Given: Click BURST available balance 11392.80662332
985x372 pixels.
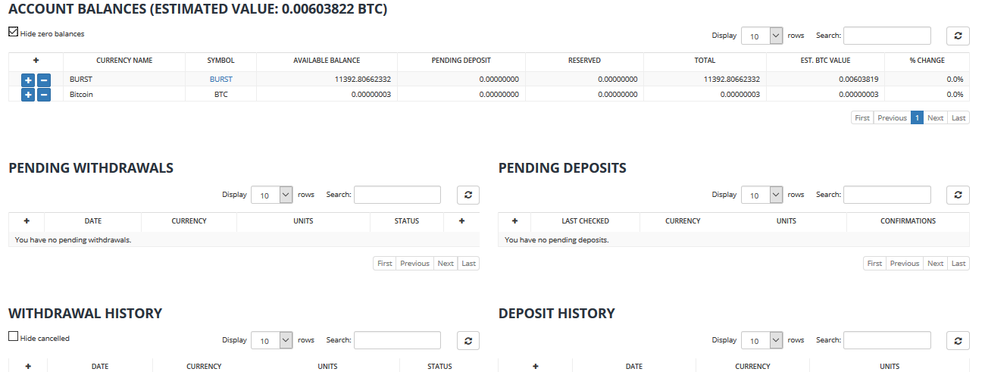Looking at the screenshot, I should tap(362, 80).
